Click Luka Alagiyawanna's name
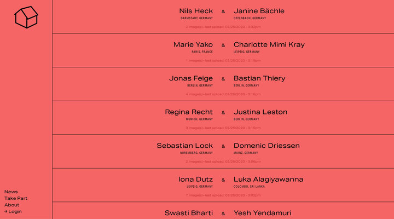394x219 pixels. coord(268,180)
